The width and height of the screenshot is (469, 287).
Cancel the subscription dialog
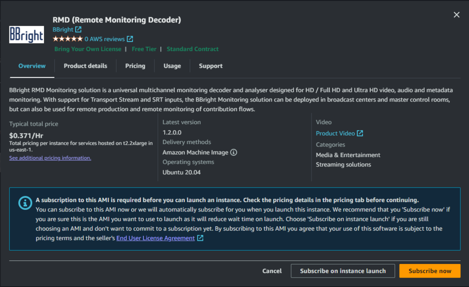click(x=272, y=271)
